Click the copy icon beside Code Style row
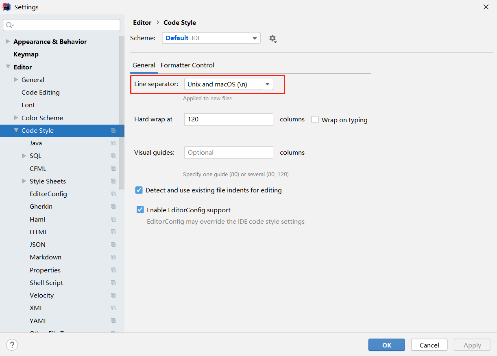The height and width of the screenshot is (356, 497). [x=113, y=130]
